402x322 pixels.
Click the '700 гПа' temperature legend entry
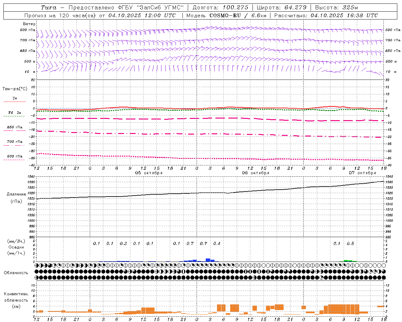(x=15, y=142)
